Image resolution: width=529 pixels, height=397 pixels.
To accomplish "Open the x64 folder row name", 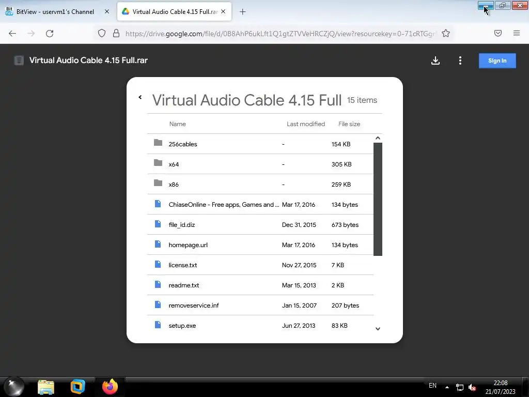I will click(174, 164).
